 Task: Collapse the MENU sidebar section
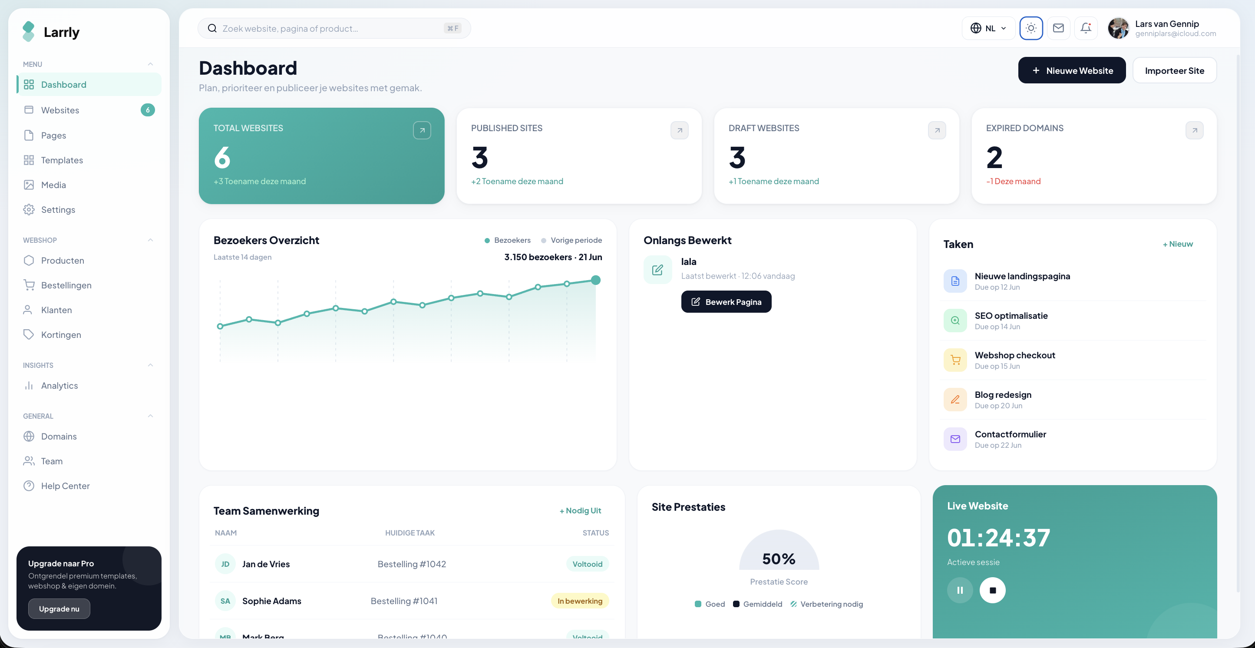pyautogui.click(x=150, y=64)
